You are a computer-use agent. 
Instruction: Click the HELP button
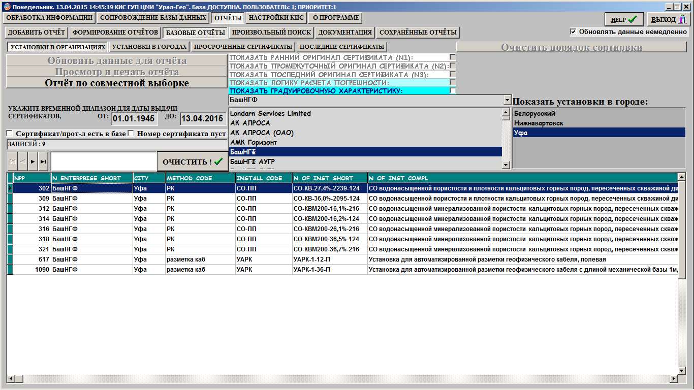coord(624,20)
